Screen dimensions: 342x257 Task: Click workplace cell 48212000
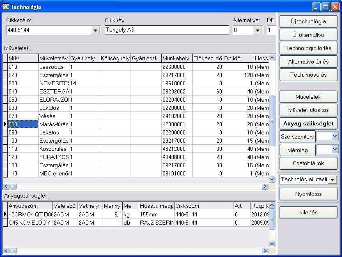pyautogui.click(x=177, y=149)
